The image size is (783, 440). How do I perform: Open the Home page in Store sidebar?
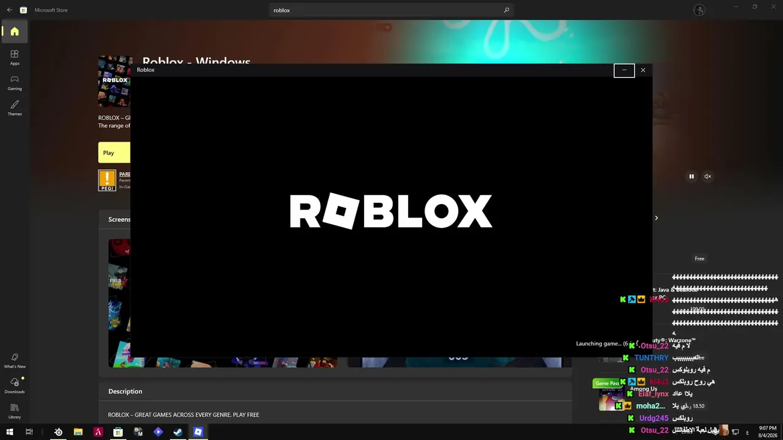[15, 32]
